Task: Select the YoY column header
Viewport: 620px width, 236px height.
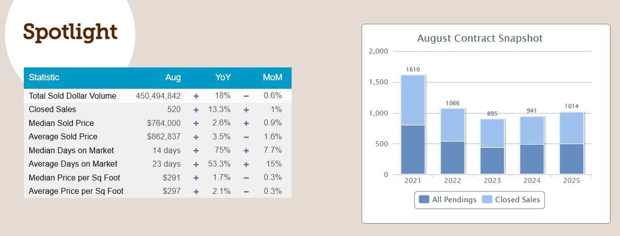Action: tap(223, 77)
